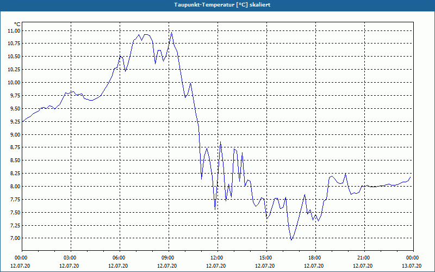Click the 9,25 y-axis label

(15, 121)
